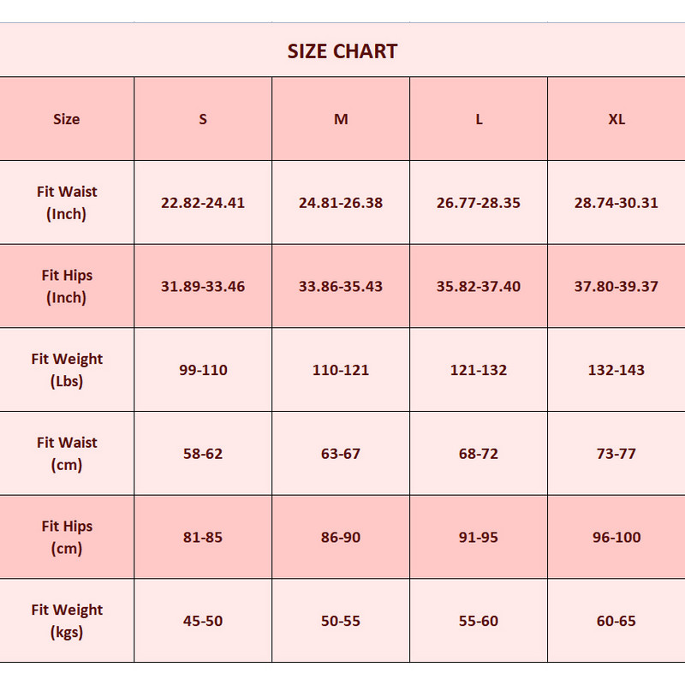Select the L size column header
Image resolution: width=685 pixels, height=685 pixels.
[x=479, y=119]
